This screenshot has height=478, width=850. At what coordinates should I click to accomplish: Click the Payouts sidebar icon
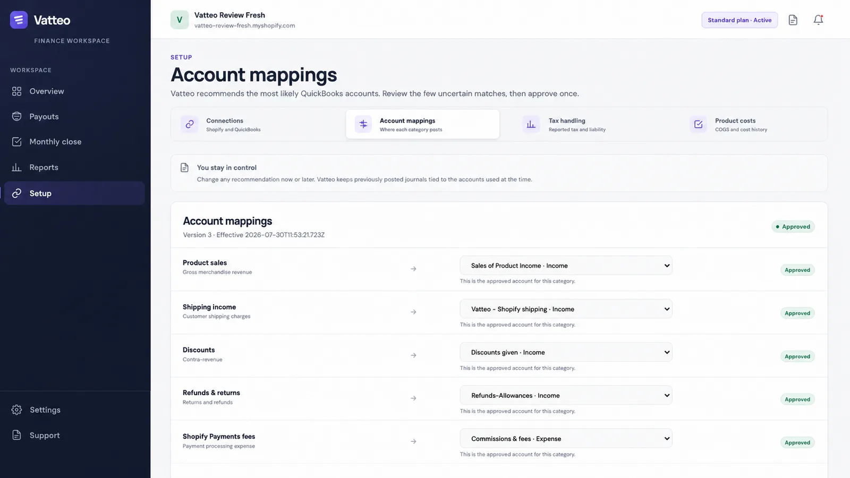[16, 116]
